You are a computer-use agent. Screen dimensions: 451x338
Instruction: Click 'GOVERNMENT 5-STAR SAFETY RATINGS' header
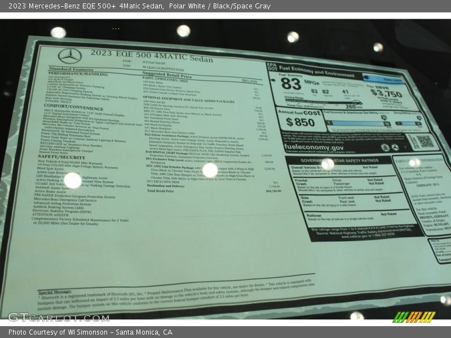[x=339, y=161]
